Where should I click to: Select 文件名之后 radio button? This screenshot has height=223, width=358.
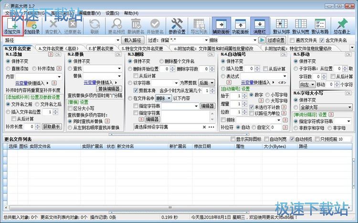click(x=37, y=104)
